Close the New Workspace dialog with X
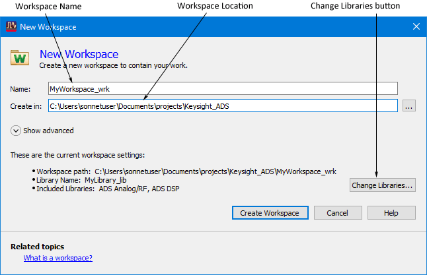Viewport: 427px width, 275px height. 416,26
